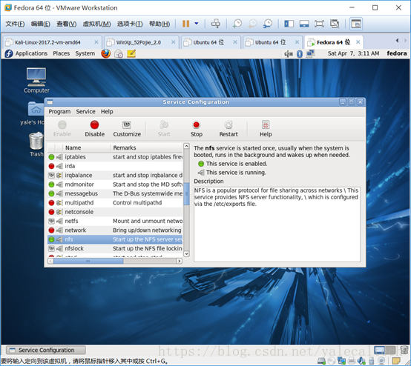Select the multipathd service row
The width and height of the screenshot is (411, 366).
click(115, 203)
